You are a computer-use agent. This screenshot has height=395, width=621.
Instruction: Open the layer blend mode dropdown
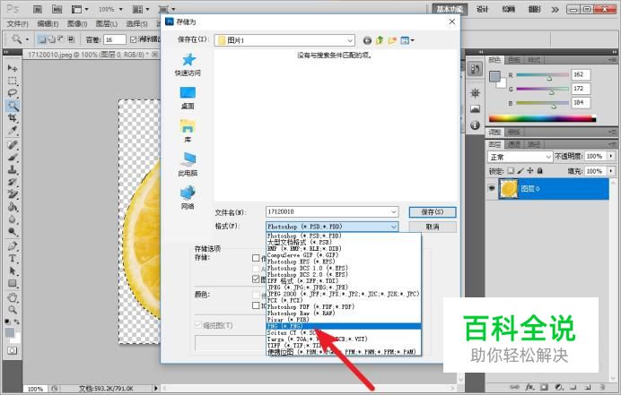(x=520, y=157)
